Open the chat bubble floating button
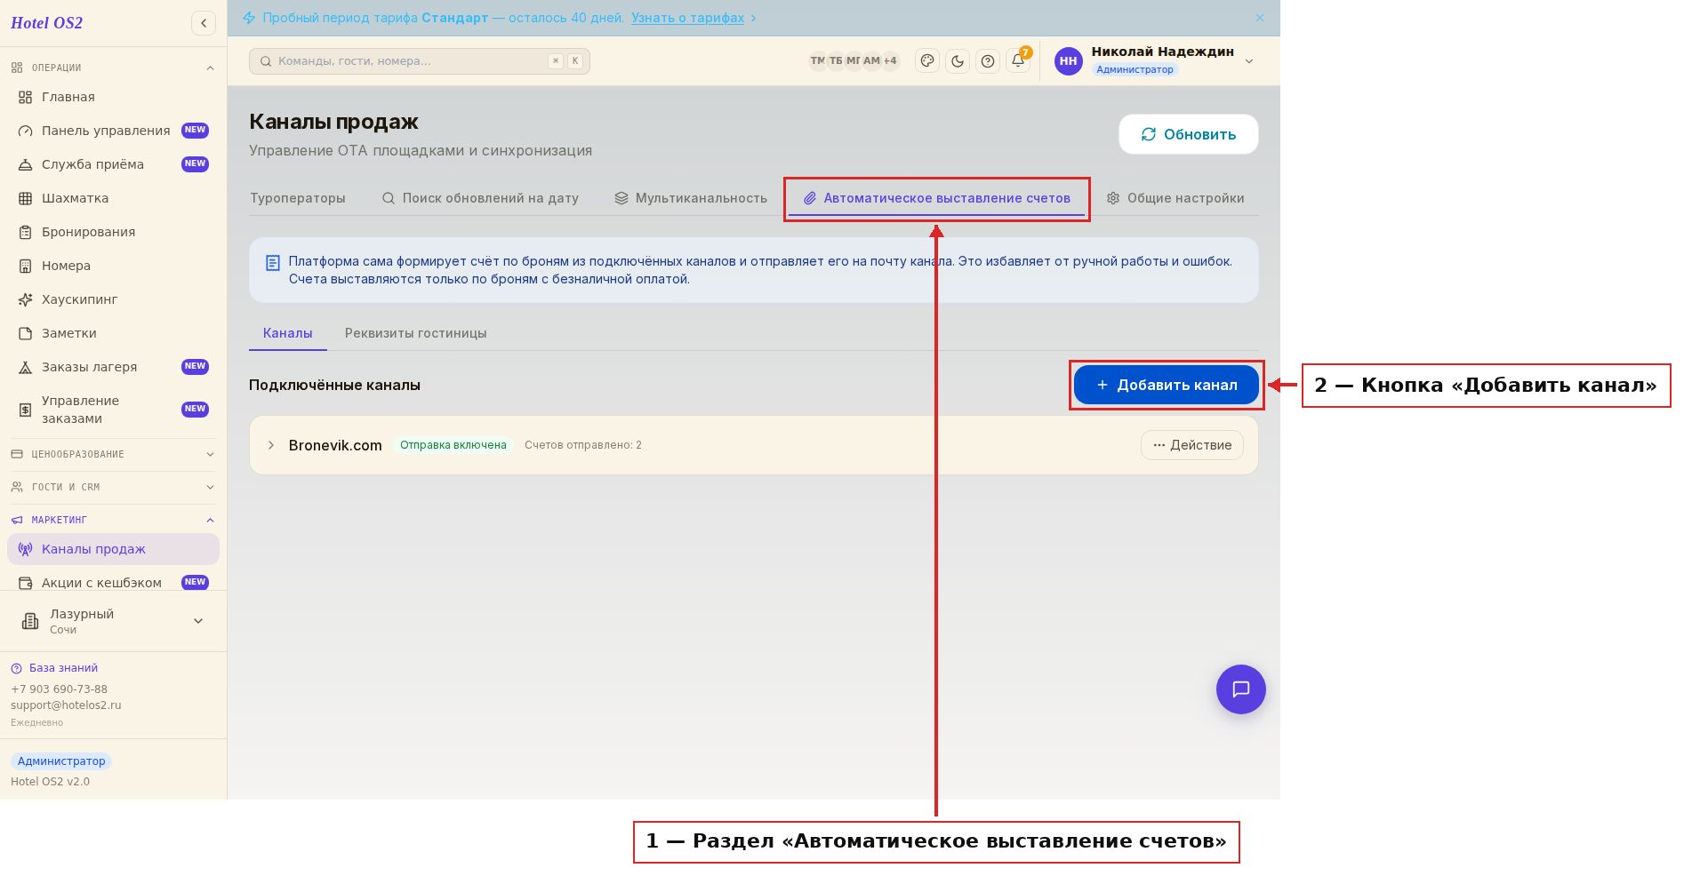1692x884 pixels. [x=1241, y=689]
